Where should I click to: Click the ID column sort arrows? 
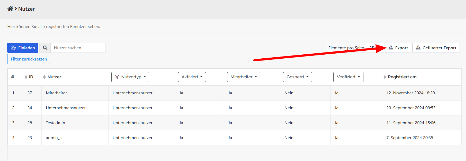point(26,77)
